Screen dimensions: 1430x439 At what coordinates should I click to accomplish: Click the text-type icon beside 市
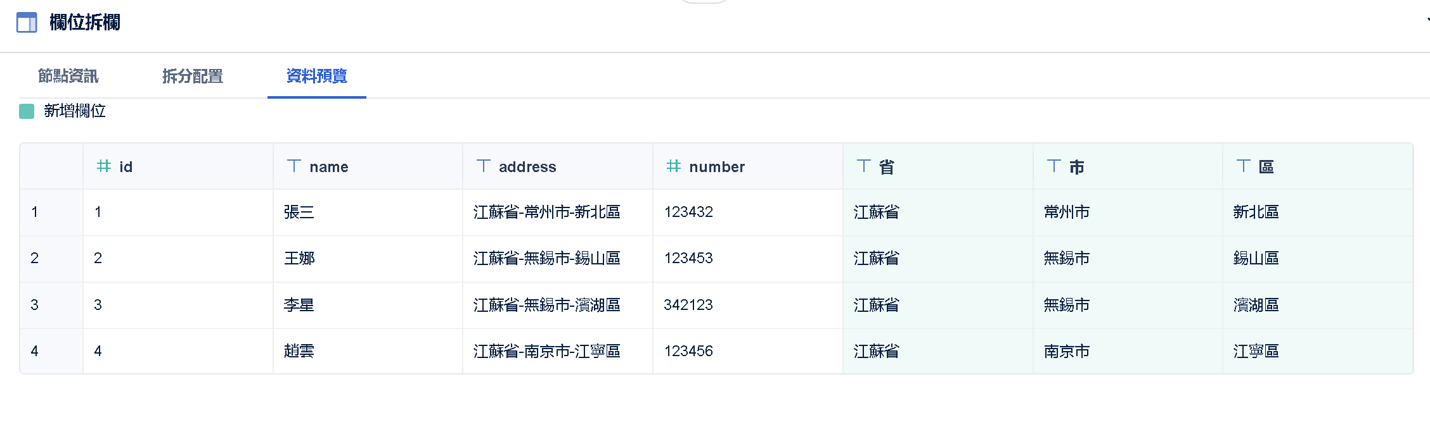[x=1053, y=166]
